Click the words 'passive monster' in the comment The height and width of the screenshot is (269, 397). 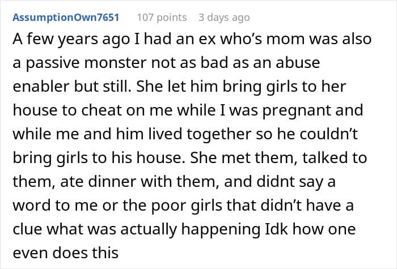86,63
